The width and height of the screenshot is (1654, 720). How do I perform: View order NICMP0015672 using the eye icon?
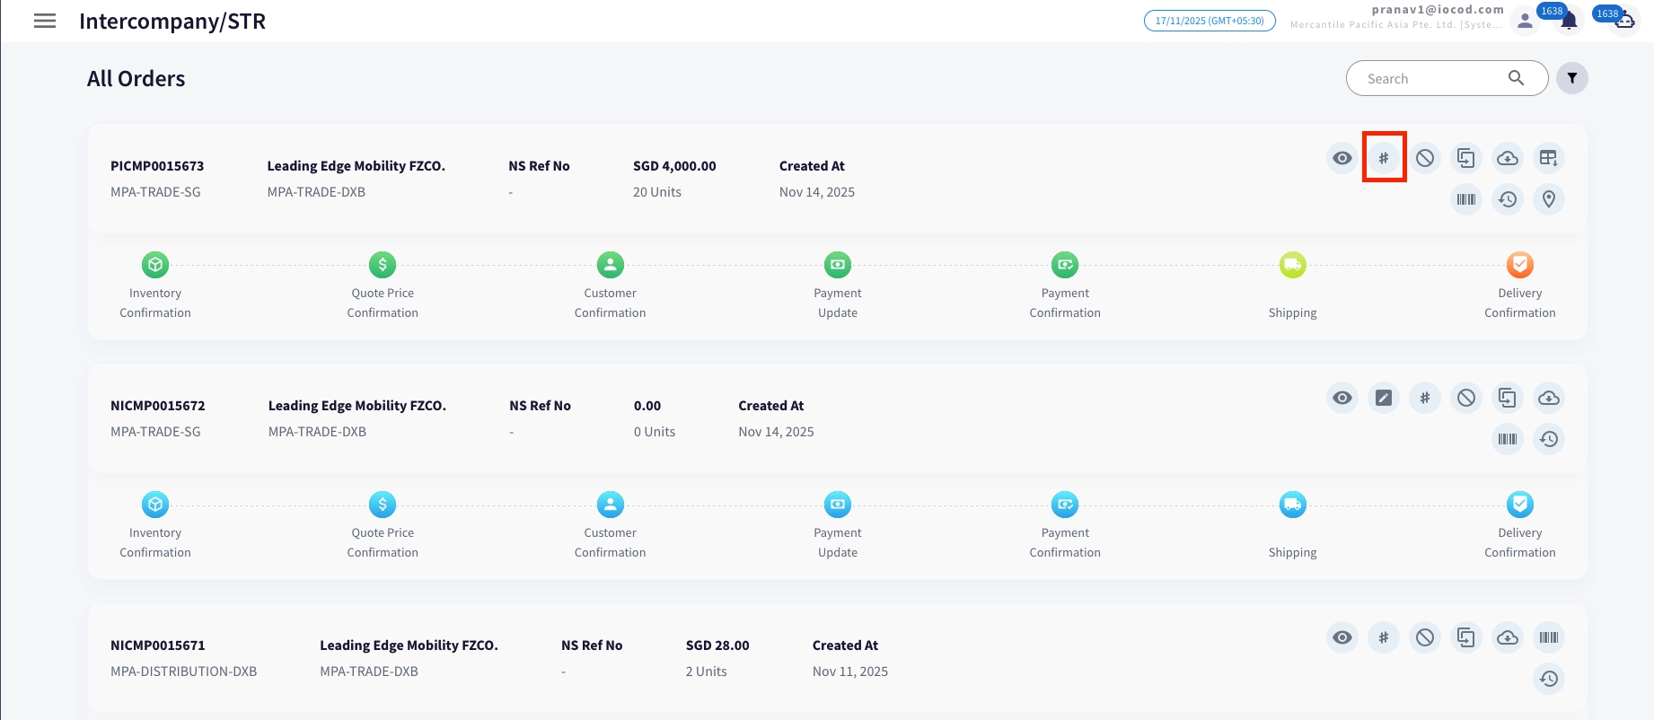[x=1342, y=398]
